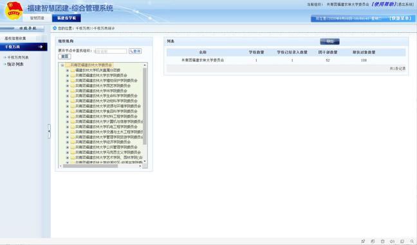Click folder icon of 资源与环境学院委员会 node
Image resolution: width=417 pixels, height=245 pixels.
coord(73,106)
